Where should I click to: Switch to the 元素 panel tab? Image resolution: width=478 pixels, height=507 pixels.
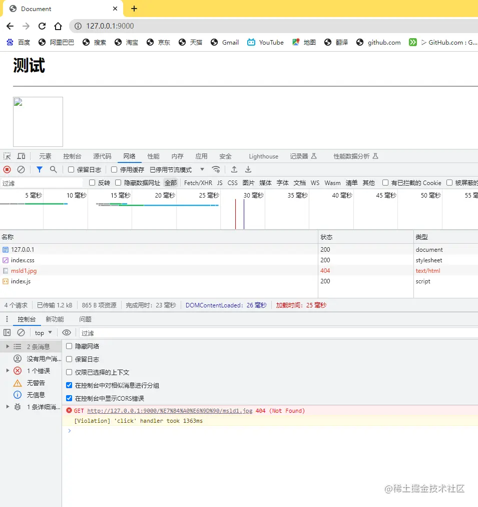45,156
